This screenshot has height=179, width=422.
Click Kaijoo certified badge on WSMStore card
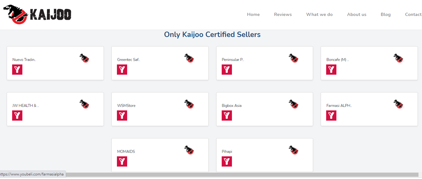click(189, 104)
